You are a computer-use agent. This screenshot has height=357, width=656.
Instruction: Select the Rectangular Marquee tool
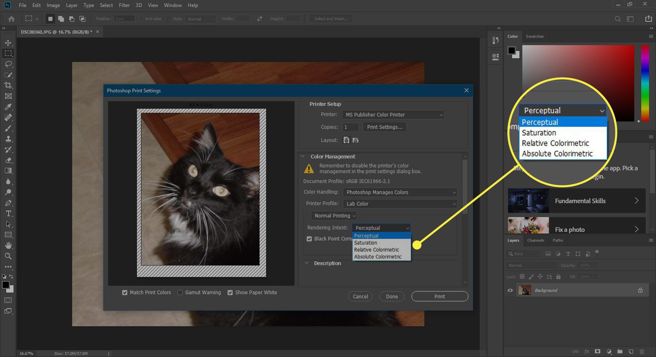[8, 53]
